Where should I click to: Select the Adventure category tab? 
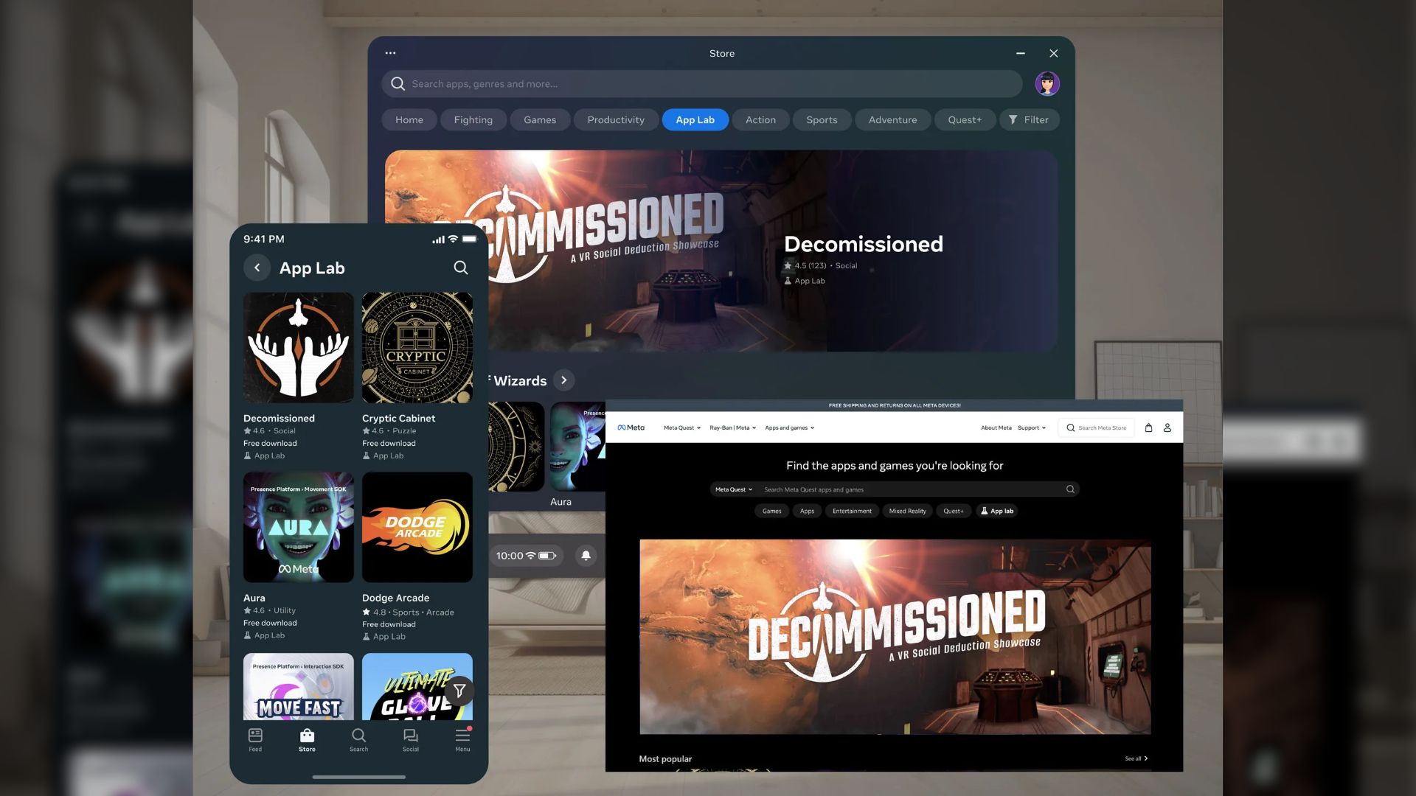[x=893, y=120]
